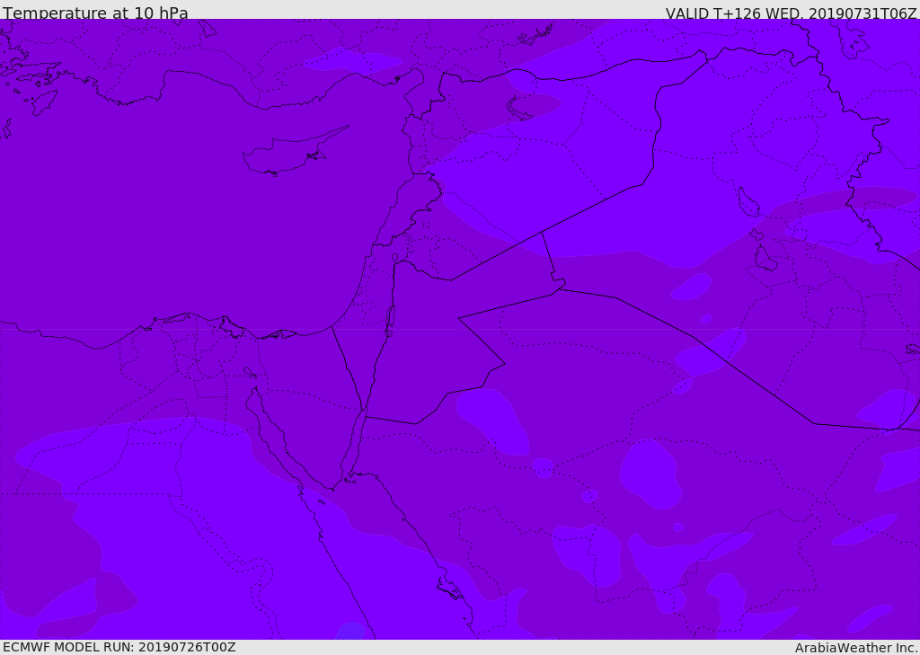This screenshot has width=920, height=655.
Task: Click the 'VALID T+126 WED. 20190731T06Z' label
Action: [x=791, y=13]
